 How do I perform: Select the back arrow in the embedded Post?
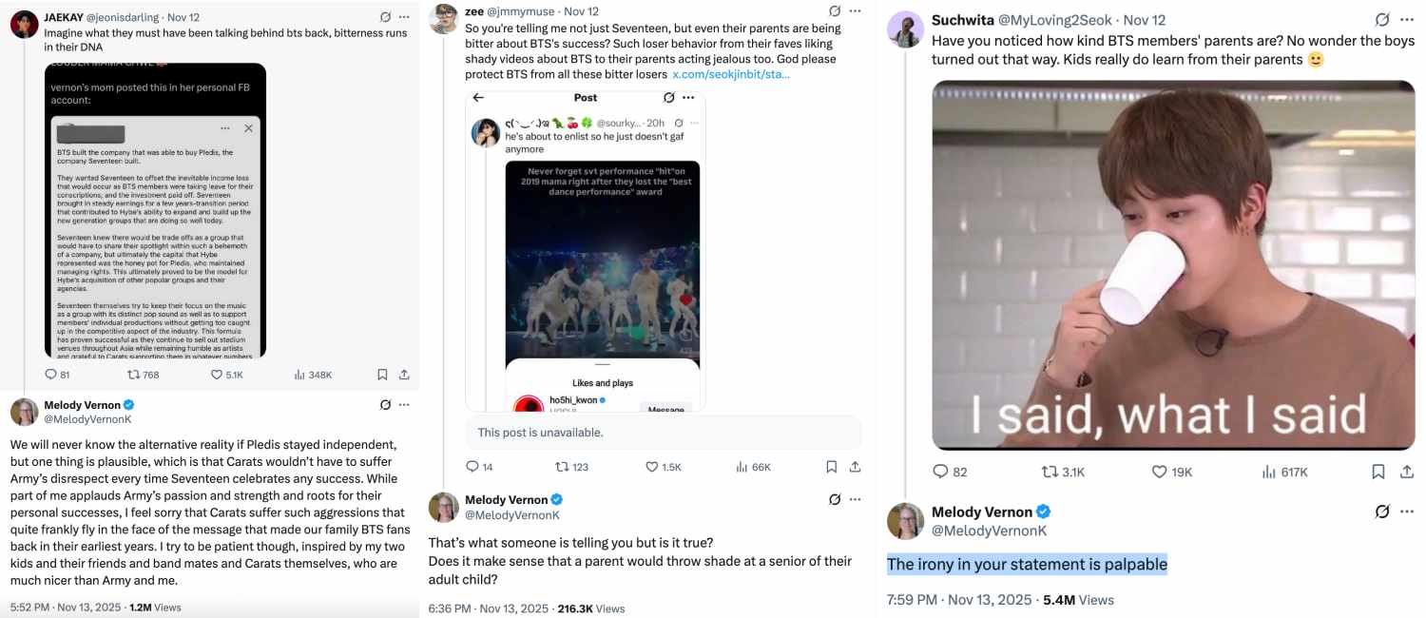pos(475,97)
